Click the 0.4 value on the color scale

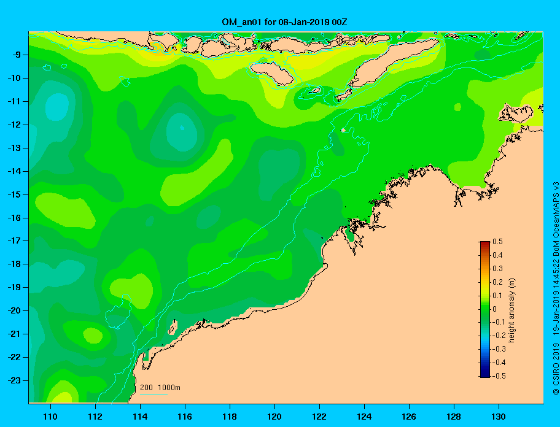[x=497, y=255]
